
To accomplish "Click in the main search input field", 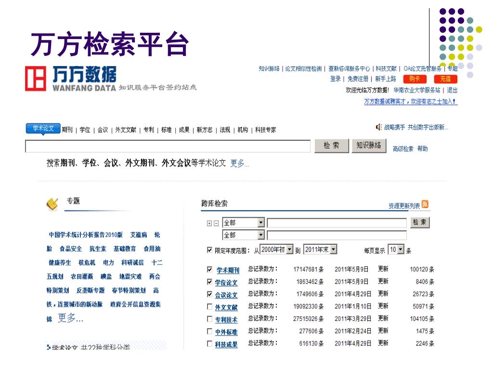I will (x=168, y=146).
